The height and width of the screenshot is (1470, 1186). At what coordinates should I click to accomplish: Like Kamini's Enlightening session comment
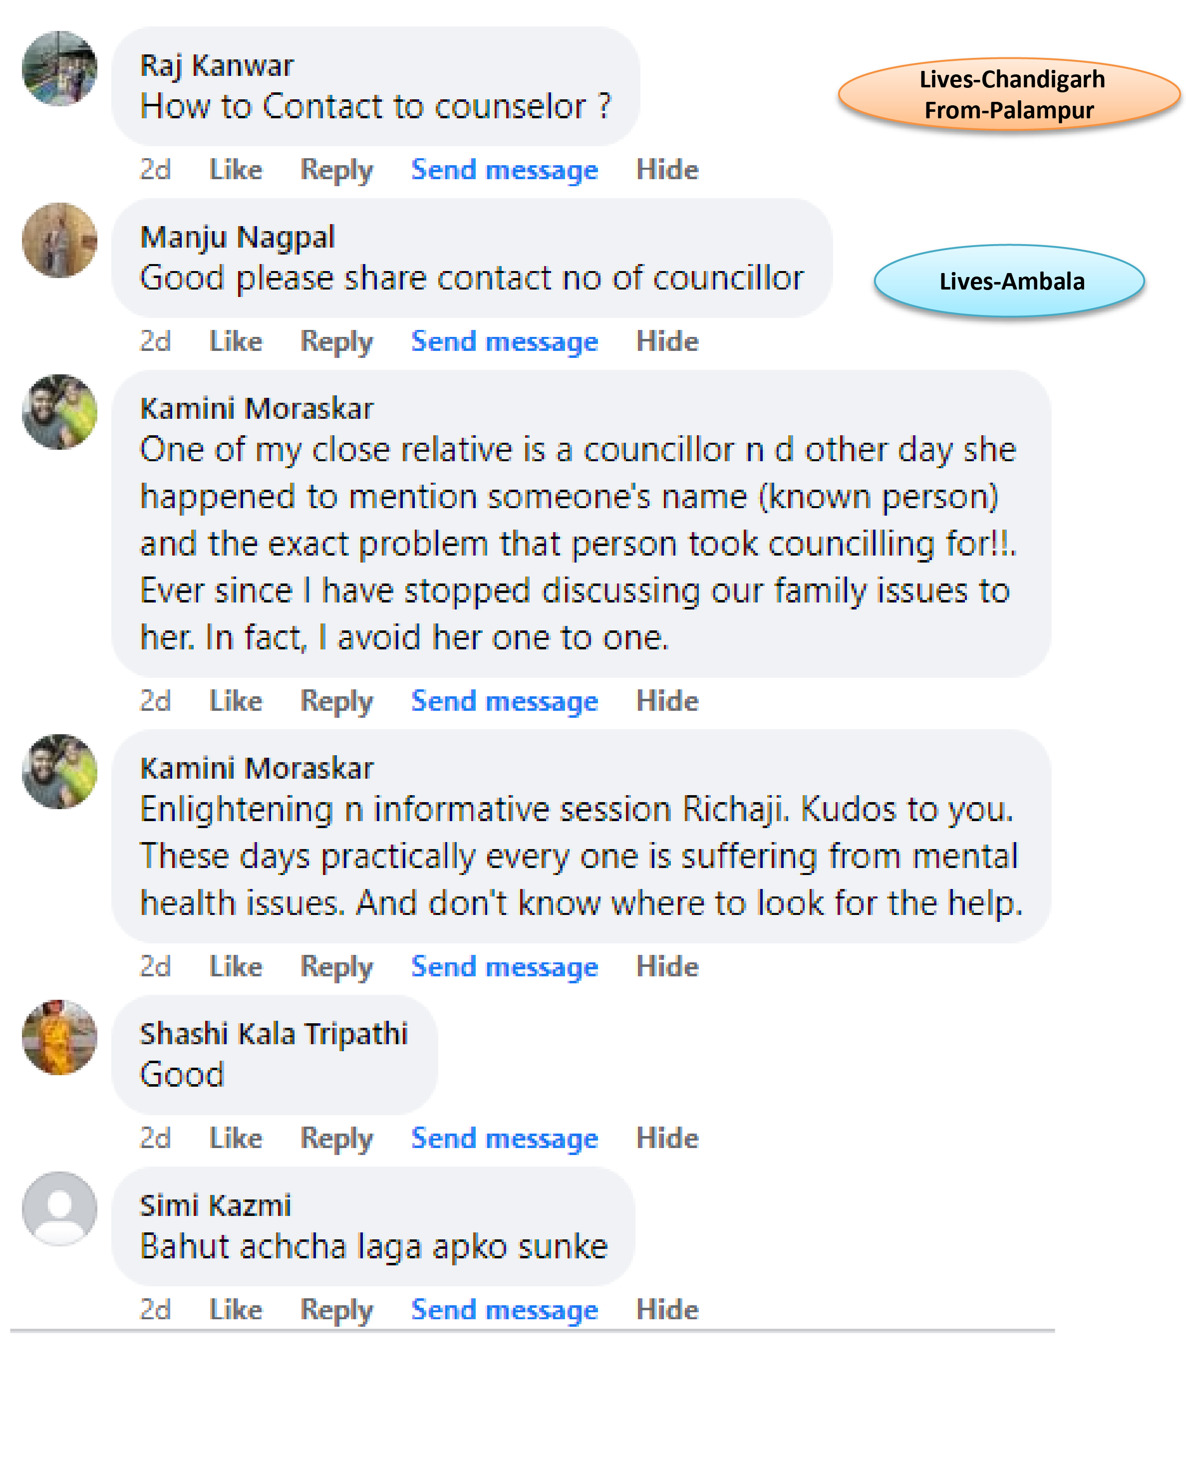[x=235, y=966]
